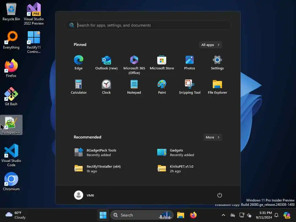This screenshot has height=222, width=296.
Task: Focus Start menu search field
Action: coord(148,25)
